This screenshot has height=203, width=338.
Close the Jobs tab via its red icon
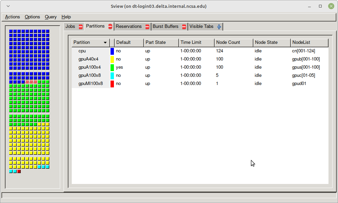coord(81,26)
